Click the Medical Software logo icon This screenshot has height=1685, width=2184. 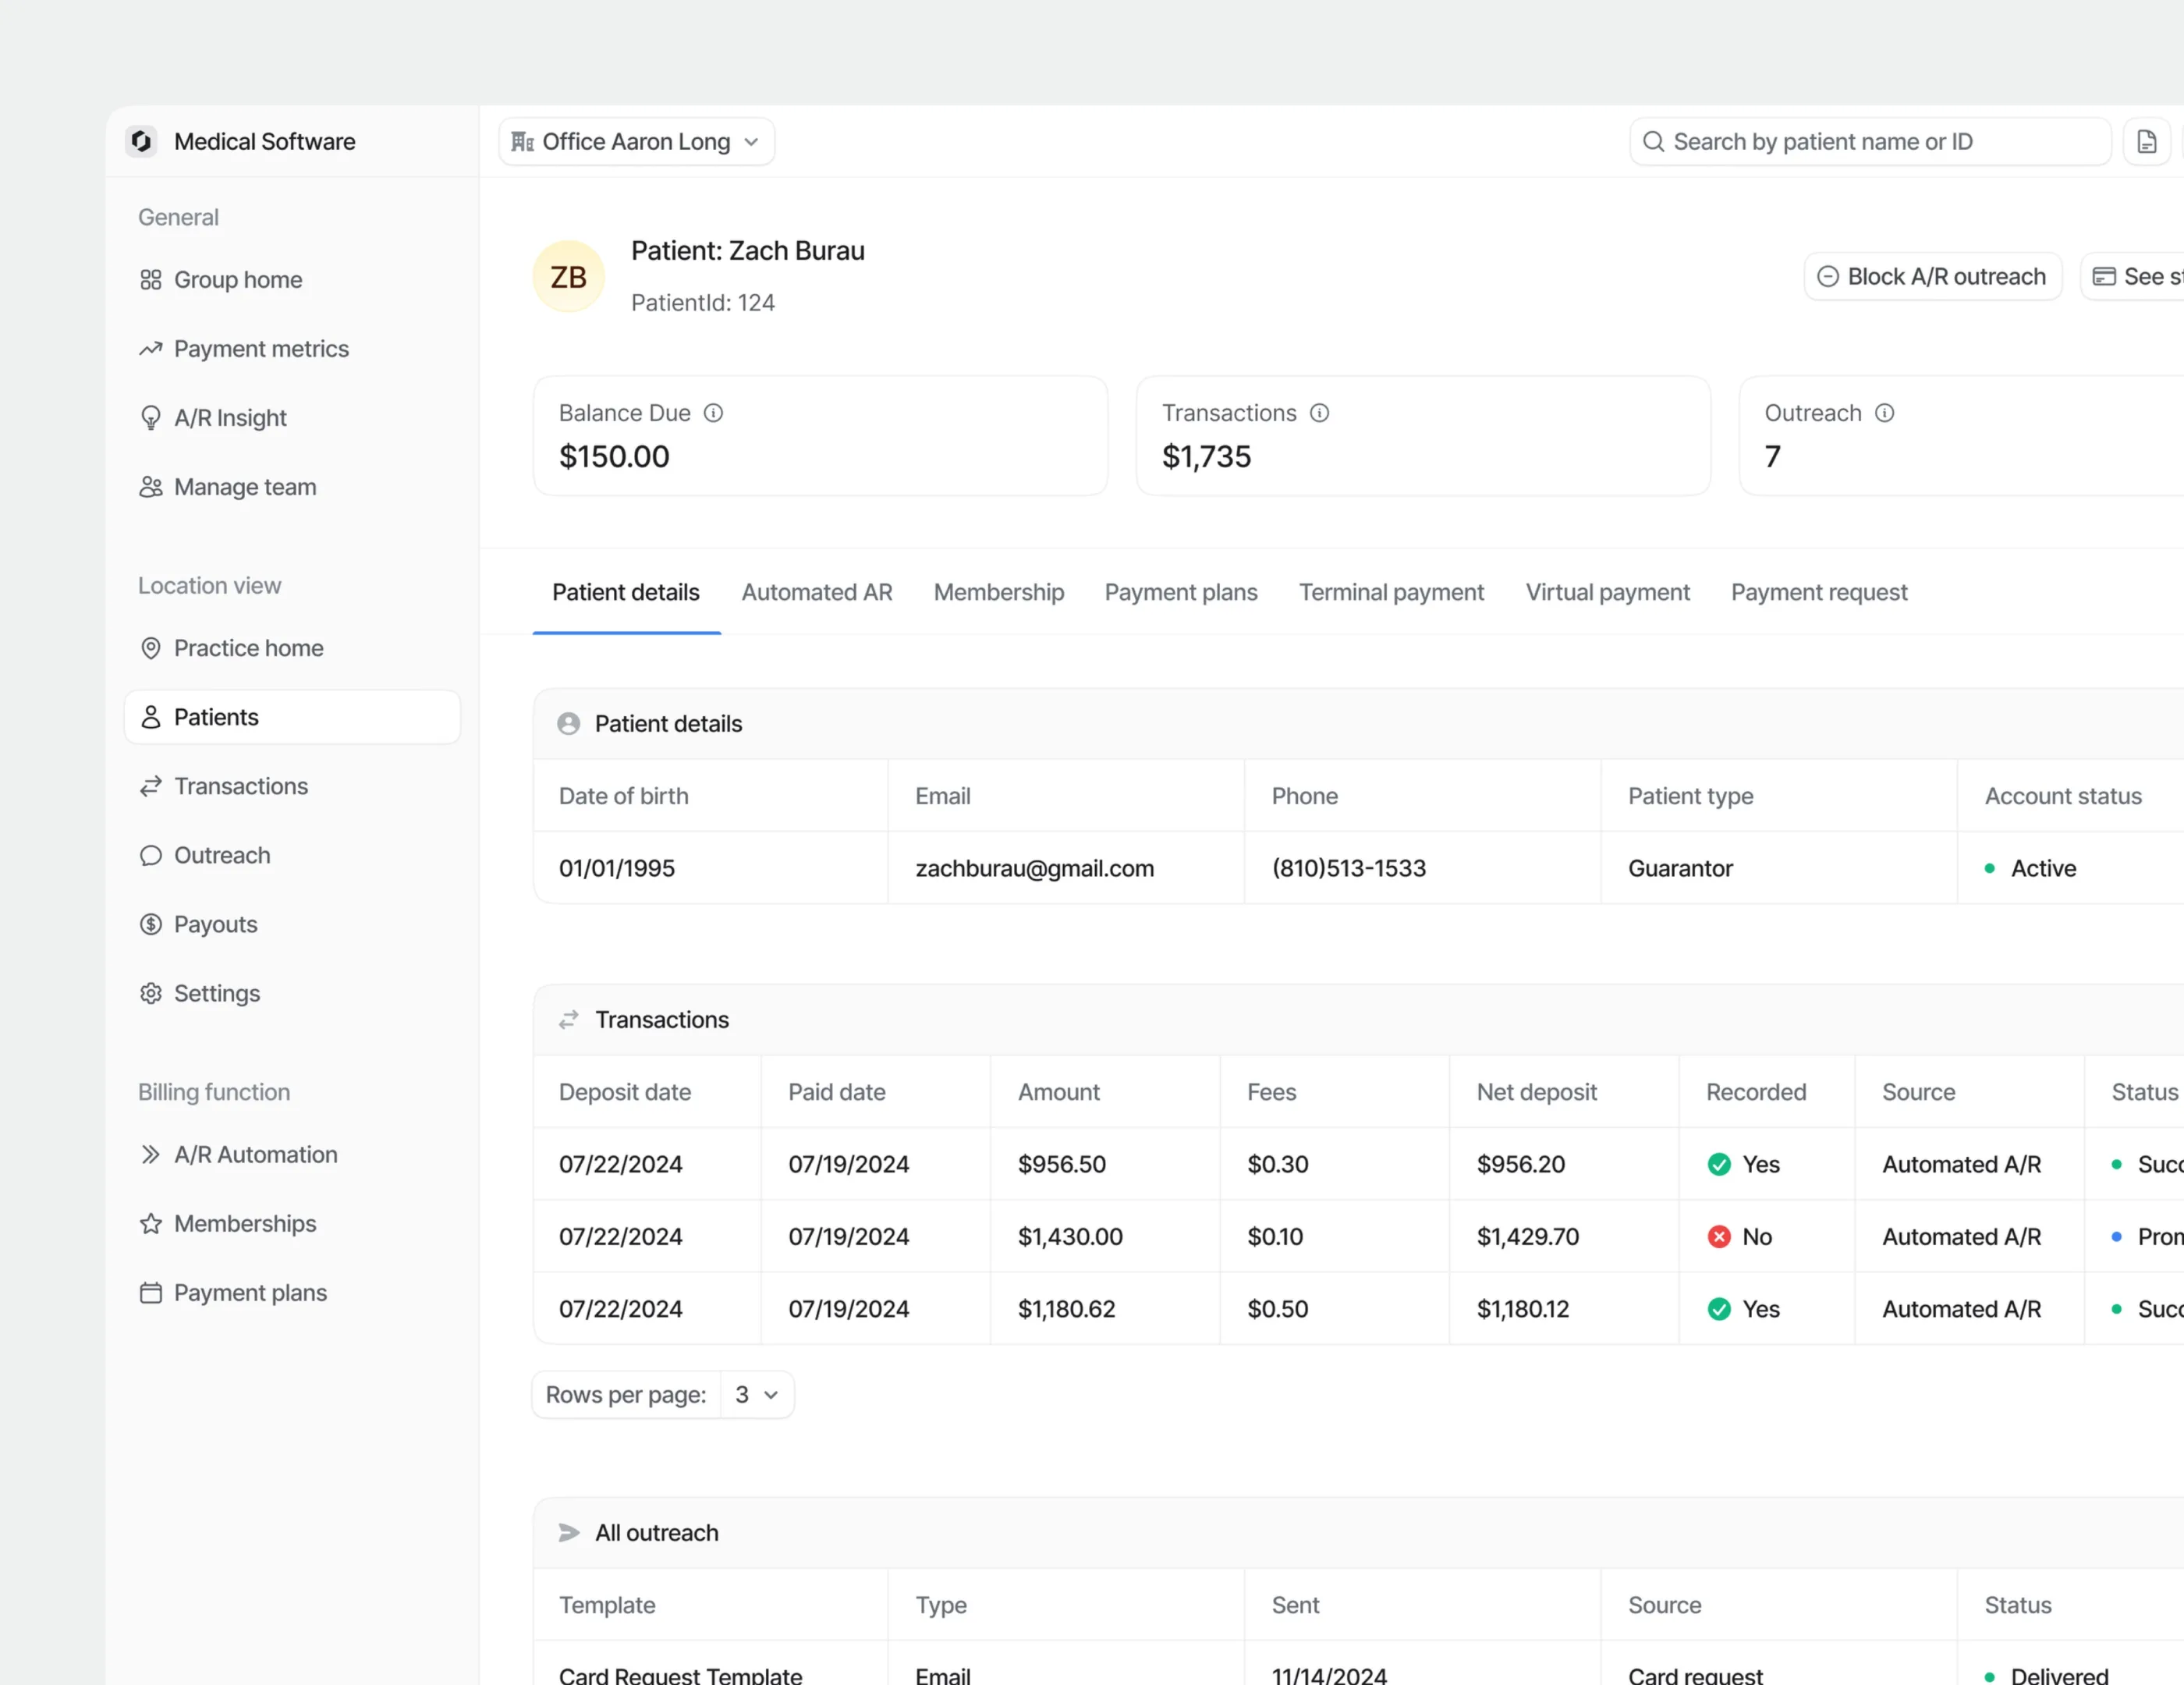coord(141,141)
